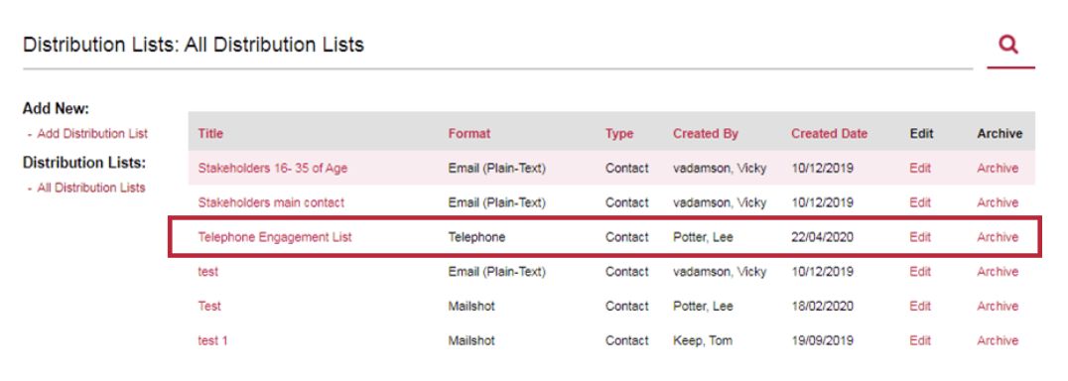Open the lowercase test distribution list
Screen dimensions: 1068x381
(x=208, y=272)
